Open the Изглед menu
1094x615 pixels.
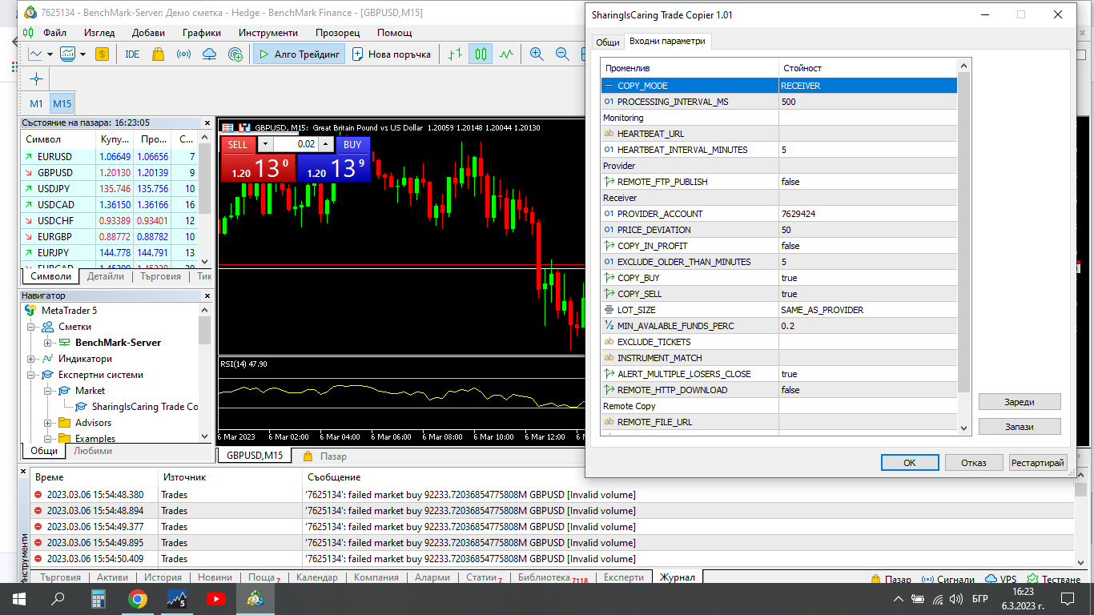pos(99,33)
